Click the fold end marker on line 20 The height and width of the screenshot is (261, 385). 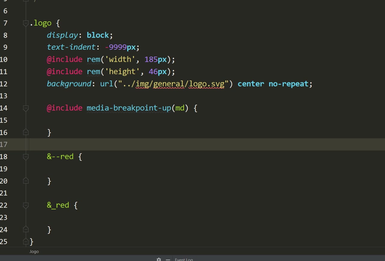[x=26, y=181]
